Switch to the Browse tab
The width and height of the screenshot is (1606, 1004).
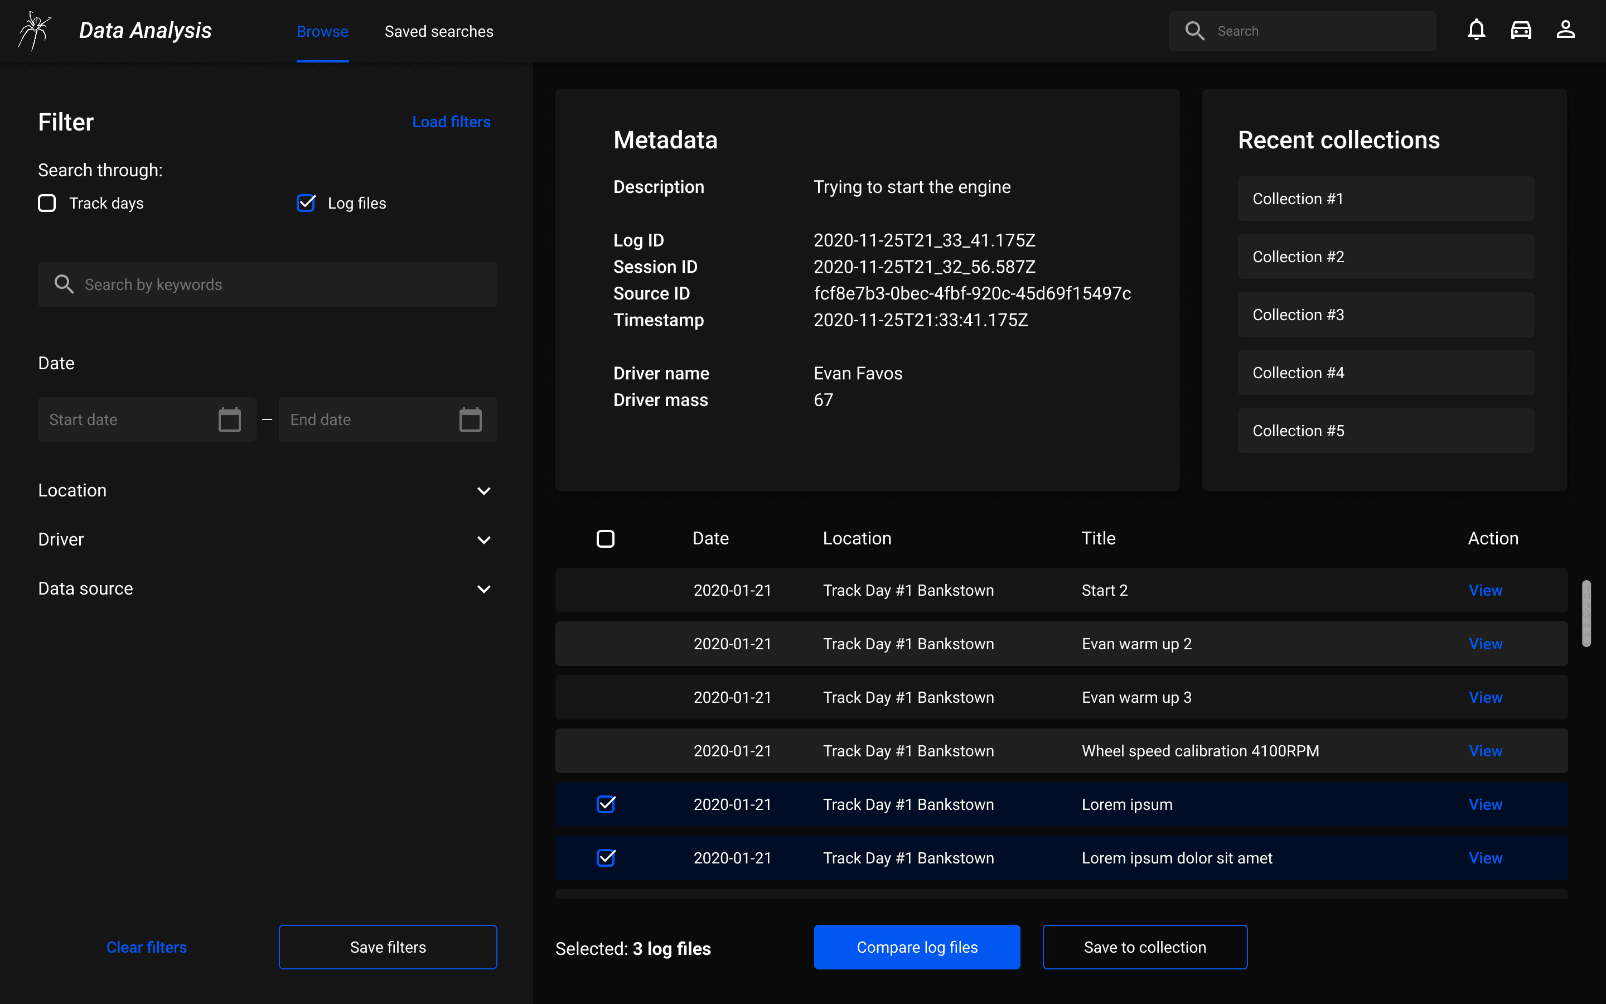pyautogui.click(x=322, y=31)
